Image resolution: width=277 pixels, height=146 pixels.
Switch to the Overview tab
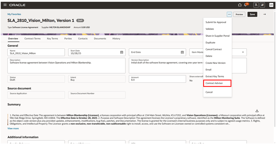click(x=13, y=38)
